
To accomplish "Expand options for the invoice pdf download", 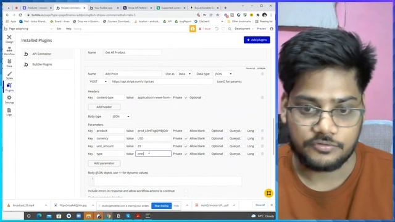I will coord(234,205).
